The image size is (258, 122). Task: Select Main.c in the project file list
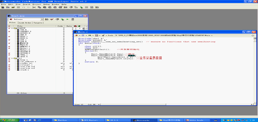(24, 43)
